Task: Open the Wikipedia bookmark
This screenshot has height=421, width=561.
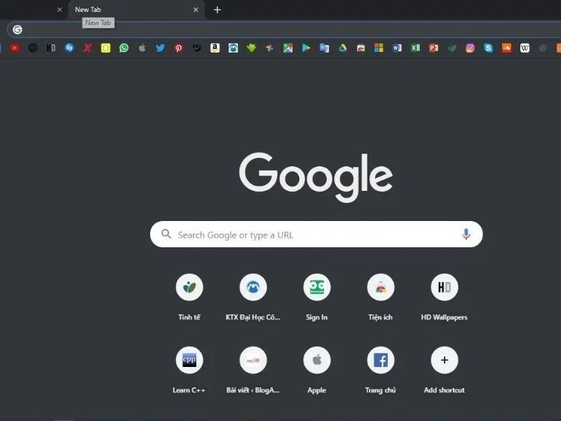Action: coord(525,48)
